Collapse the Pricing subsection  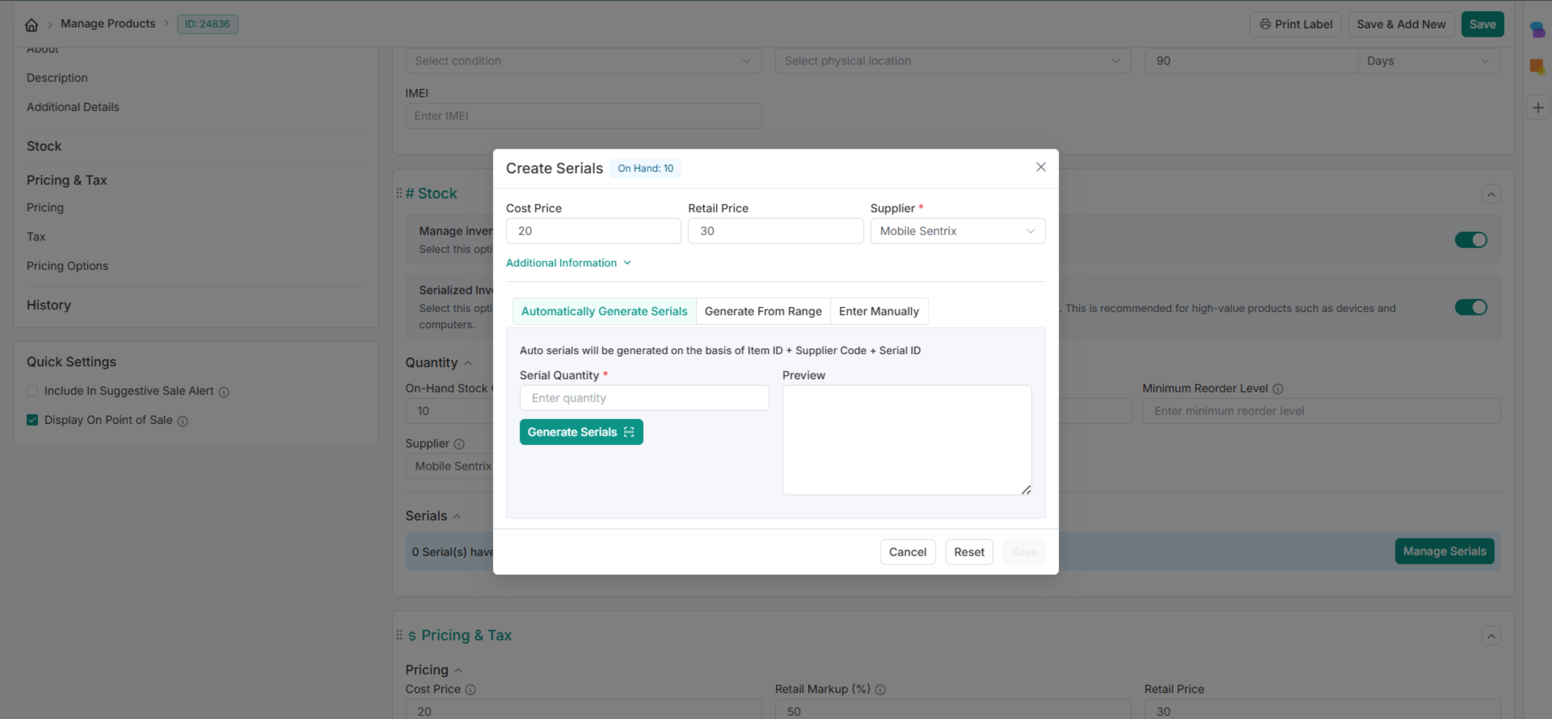(x=458, y=670)
